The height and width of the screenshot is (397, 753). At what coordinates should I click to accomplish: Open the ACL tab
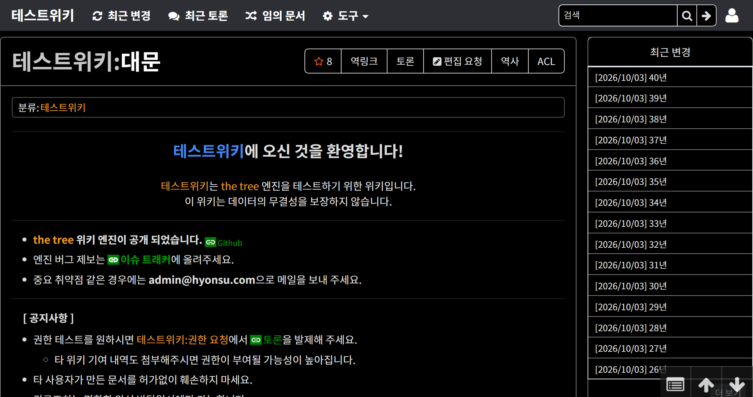point(546,61)
